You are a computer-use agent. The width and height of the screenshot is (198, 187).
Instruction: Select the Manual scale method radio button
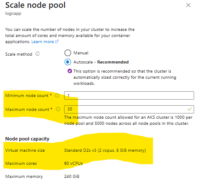point(68,53)
